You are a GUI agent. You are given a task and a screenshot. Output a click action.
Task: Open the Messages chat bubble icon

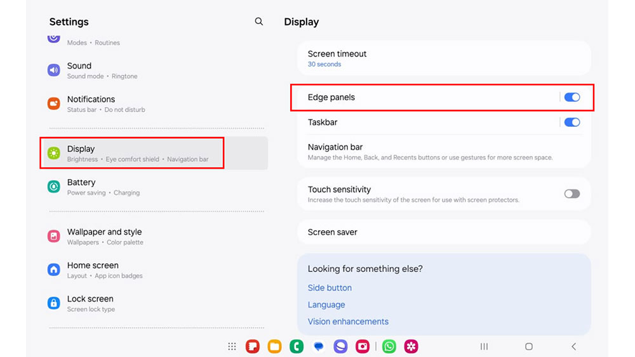point(319,346)
